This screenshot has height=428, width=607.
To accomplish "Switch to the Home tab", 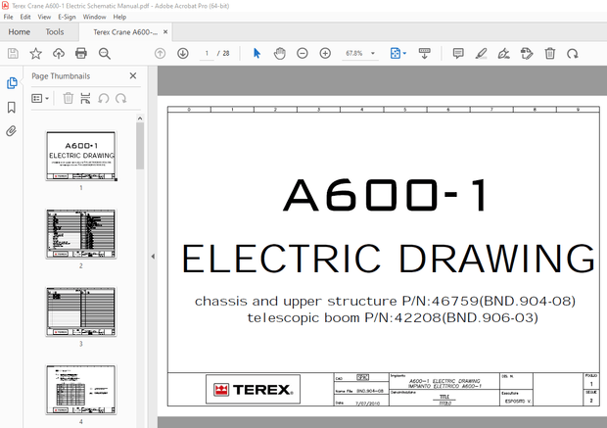I will (x=19, y=32).
